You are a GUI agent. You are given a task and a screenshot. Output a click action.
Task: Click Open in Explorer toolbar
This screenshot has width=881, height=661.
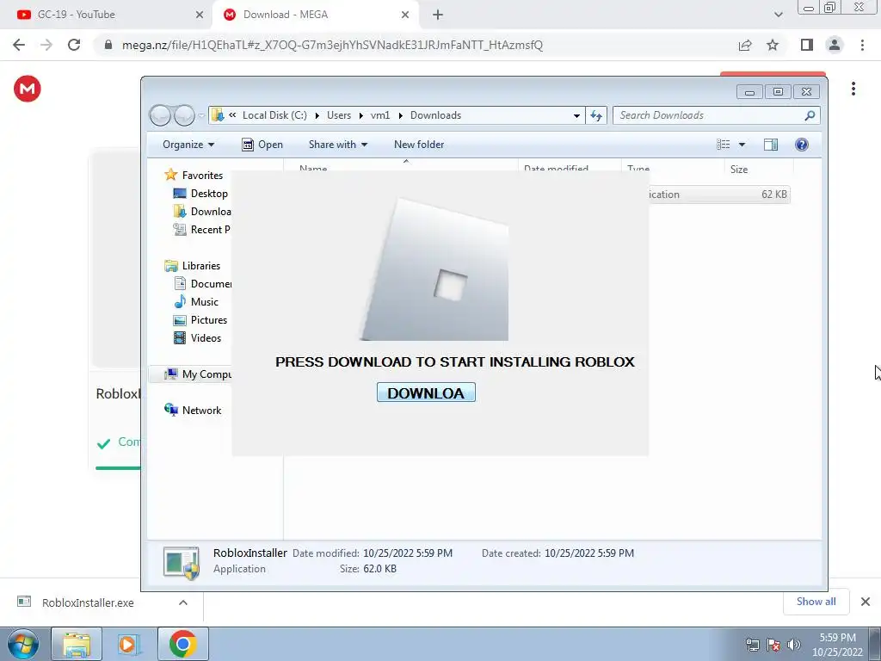[x=262, y=145]
